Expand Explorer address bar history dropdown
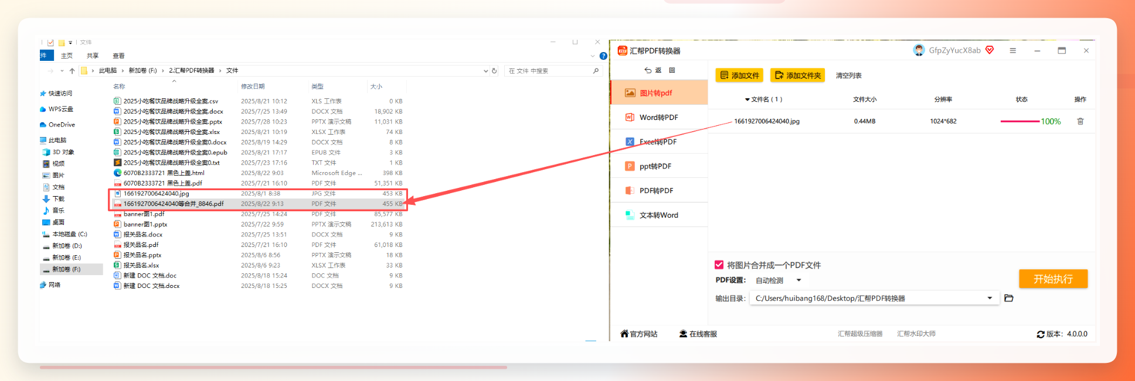 485,71
